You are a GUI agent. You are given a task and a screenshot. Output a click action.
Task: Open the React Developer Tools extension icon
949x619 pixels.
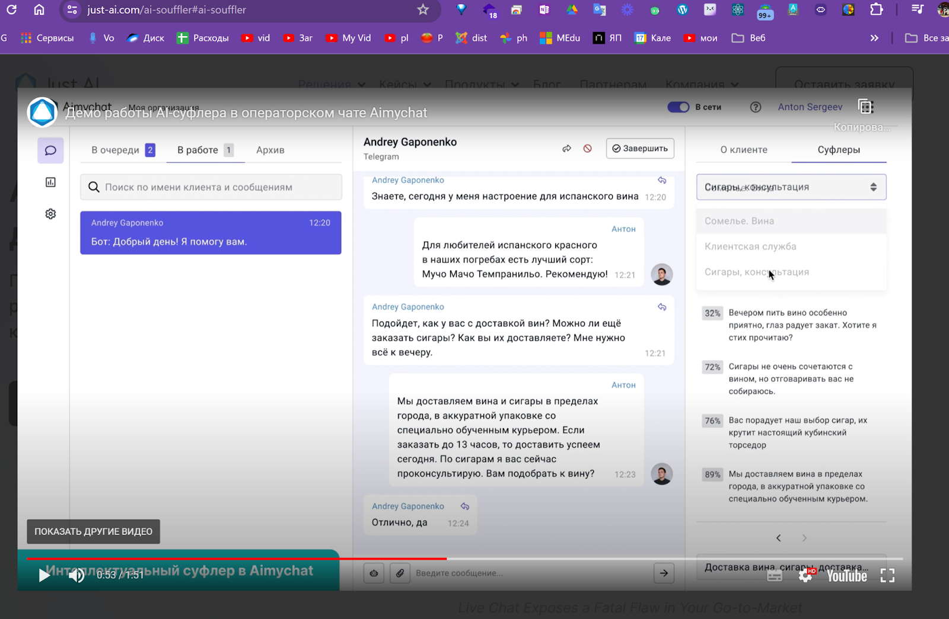pyautogui.click(x=738, y=9)
